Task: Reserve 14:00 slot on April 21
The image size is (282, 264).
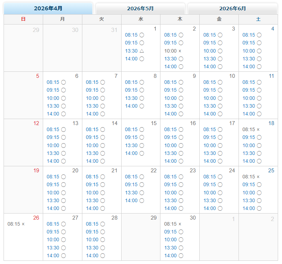Action: 95,208
